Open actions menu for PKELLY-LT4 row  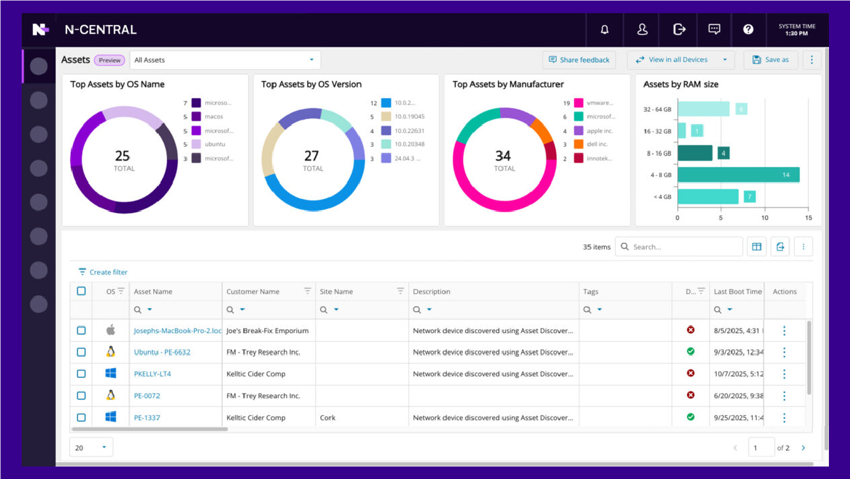(x=784, y=374)
